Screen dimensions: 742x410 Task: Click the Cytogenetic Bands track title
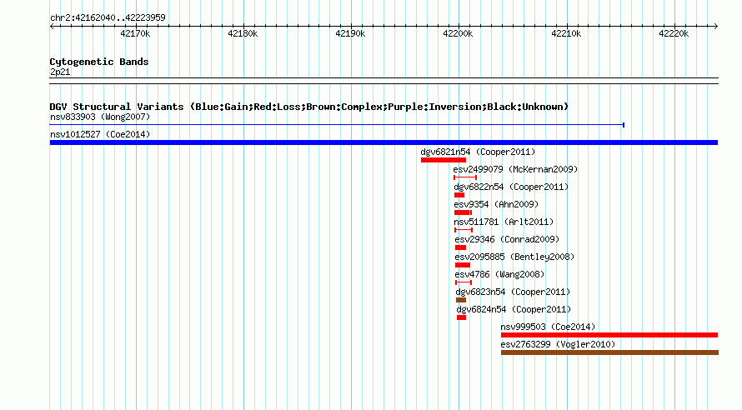click(99, 62)
